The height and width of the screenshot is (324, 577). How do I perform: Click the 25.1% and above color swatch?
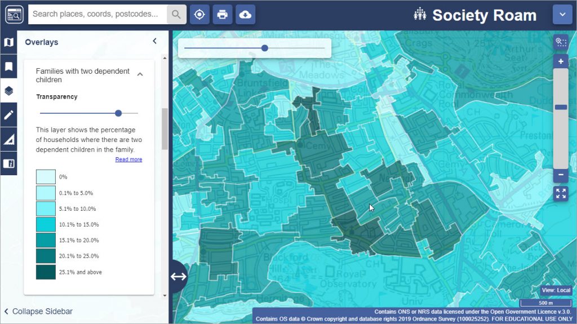coord(46,272)
